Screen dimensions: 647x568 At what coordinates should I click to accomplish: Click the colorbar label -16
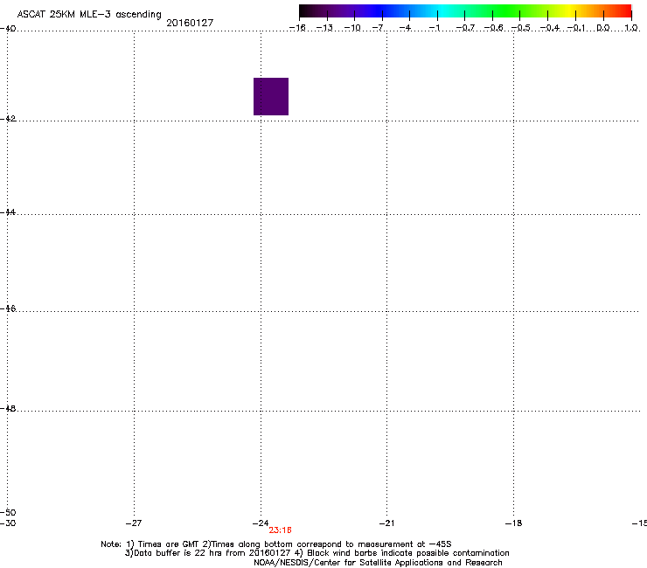[297, 28]
